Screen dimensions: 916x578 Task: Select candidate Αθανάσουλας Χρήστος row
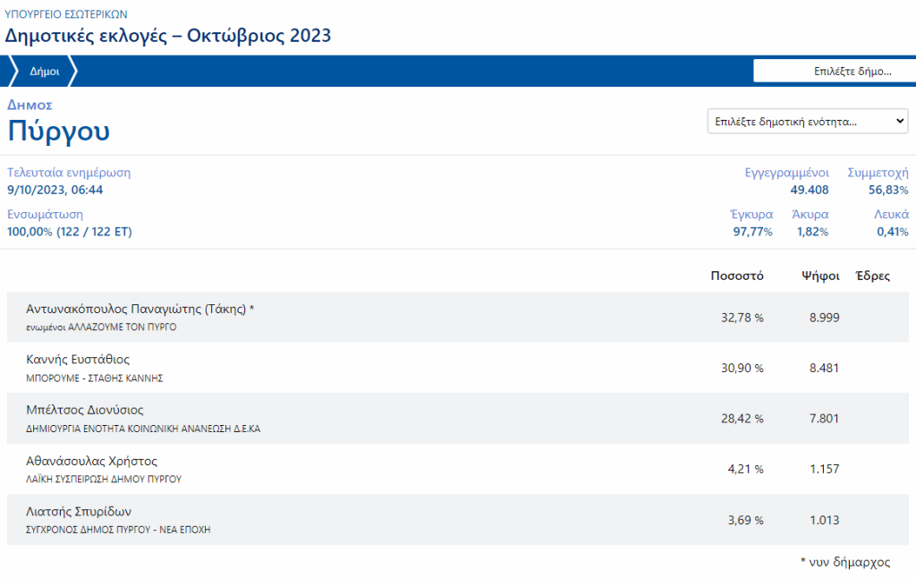pyautogui.click(x=92, y=462)
